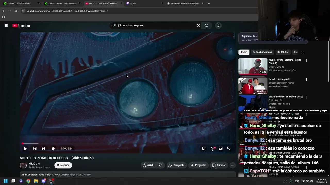
Task: Open the YouTube hamburger guide menu
Action: pyautogui.click(x=6, y=25)
